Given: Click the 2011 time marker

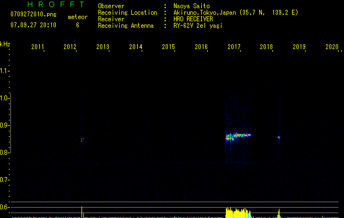Looking at the screenshot, I should coord(38,47).
